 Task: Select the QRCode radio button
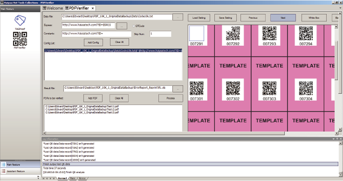[133, 26]
